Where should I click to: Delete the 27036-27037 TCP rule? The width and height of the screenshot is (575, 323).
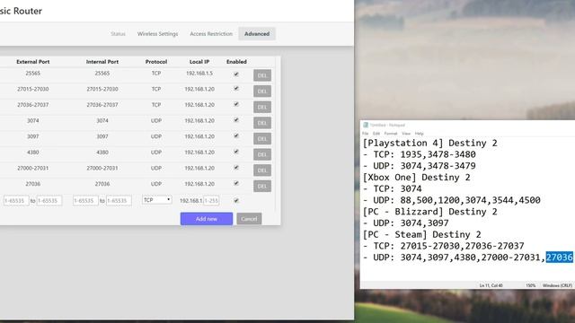pos(262,107)
